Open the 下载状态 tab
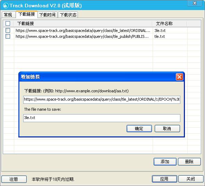 (68, 15)
